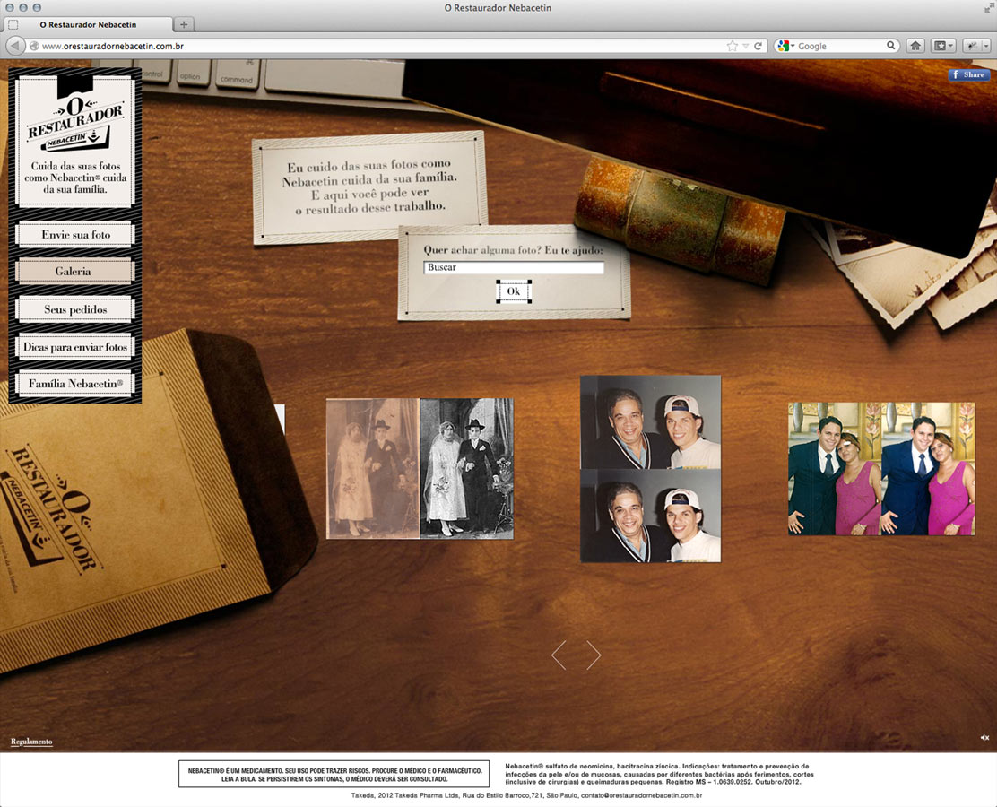Open Dicas para enviar fotos menu item
The width and height of the screenshot is (997, 807).
(75, 347)
